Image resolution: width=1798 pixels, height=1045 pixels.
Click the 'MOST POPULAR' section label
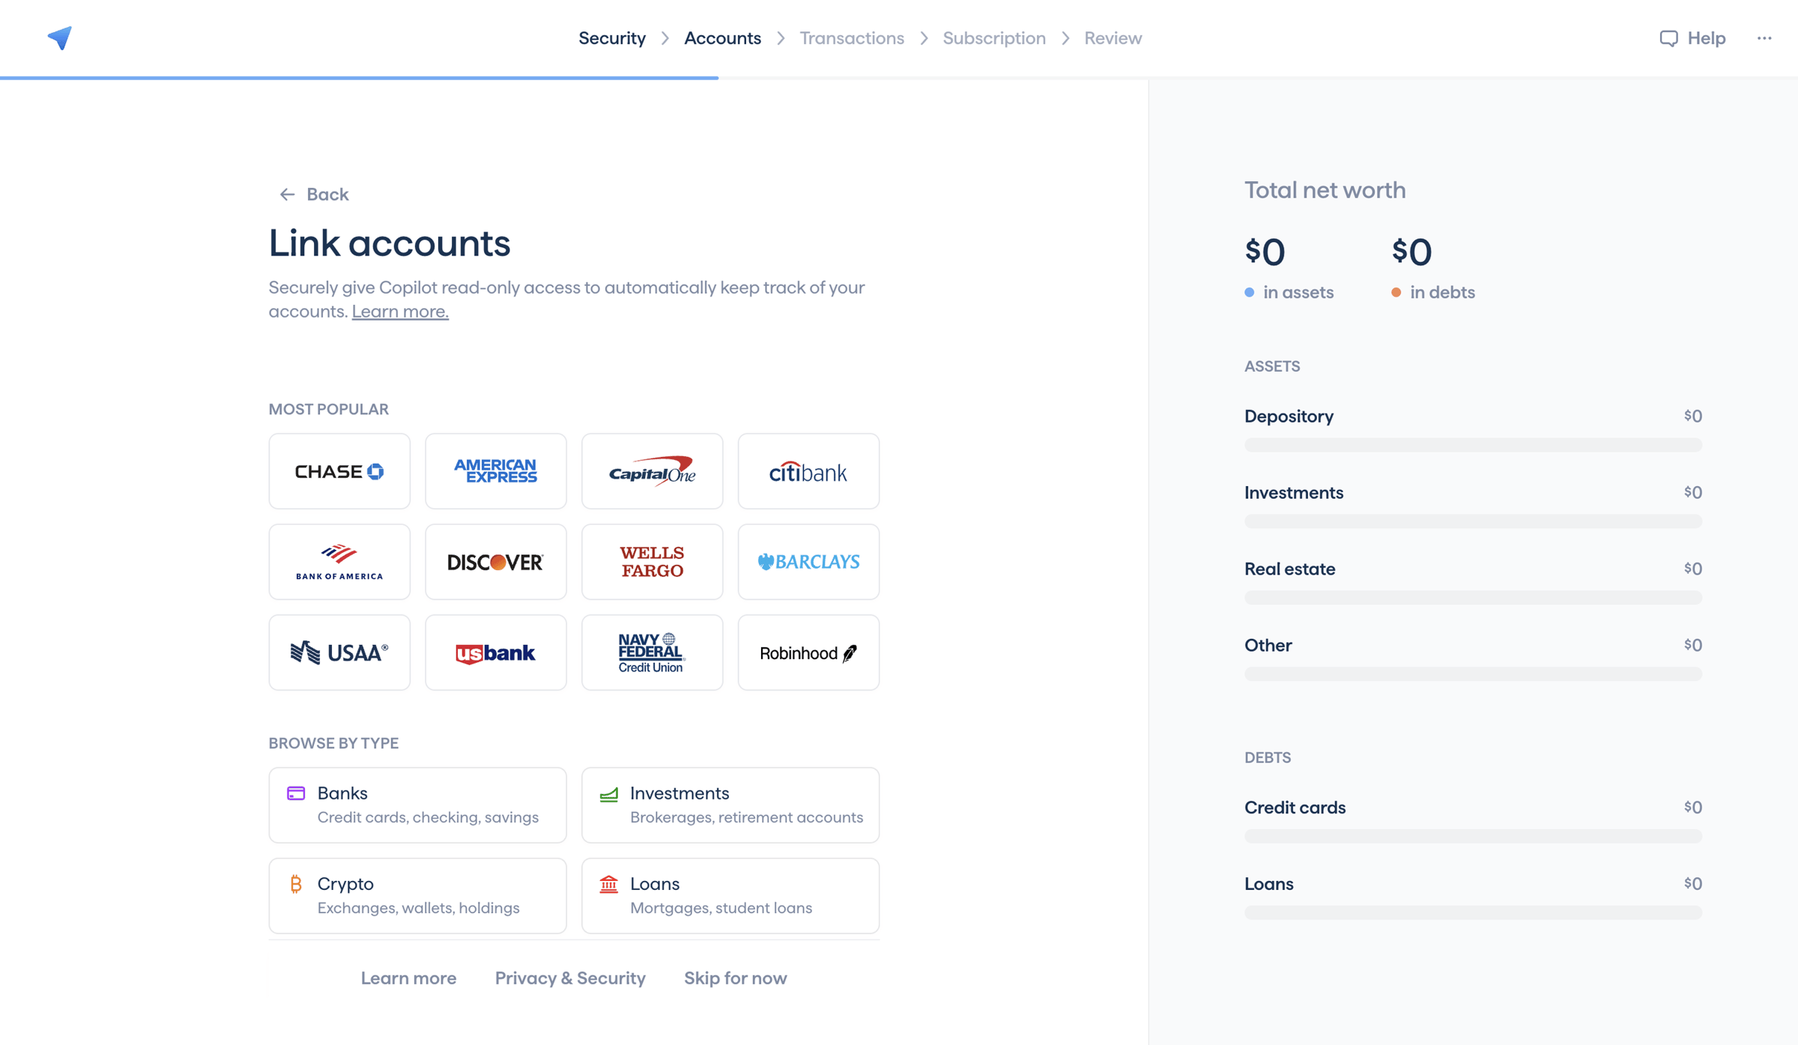(328, 409)
